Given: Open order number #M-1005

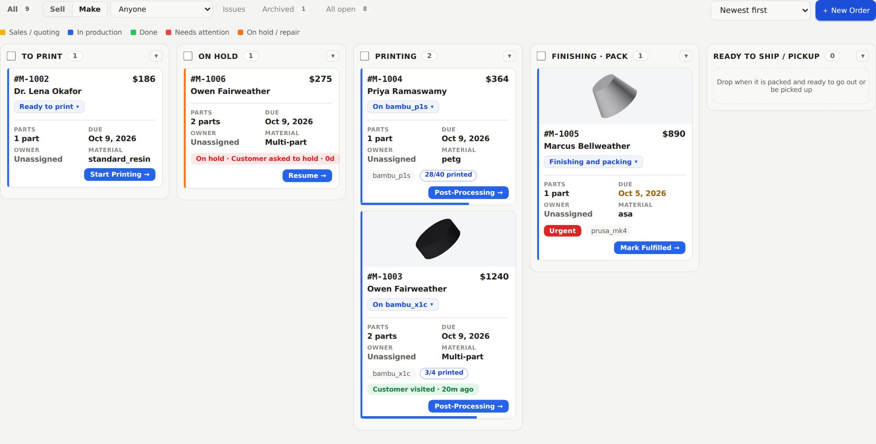Looking at the screenshot, I should 561,134.
